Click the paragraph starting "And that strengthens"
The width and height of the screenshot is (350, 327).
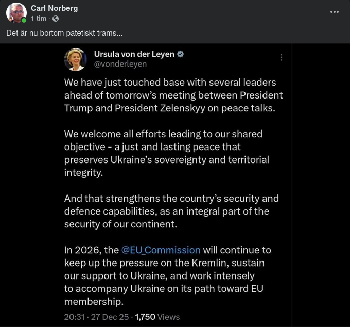coord(171,211)
